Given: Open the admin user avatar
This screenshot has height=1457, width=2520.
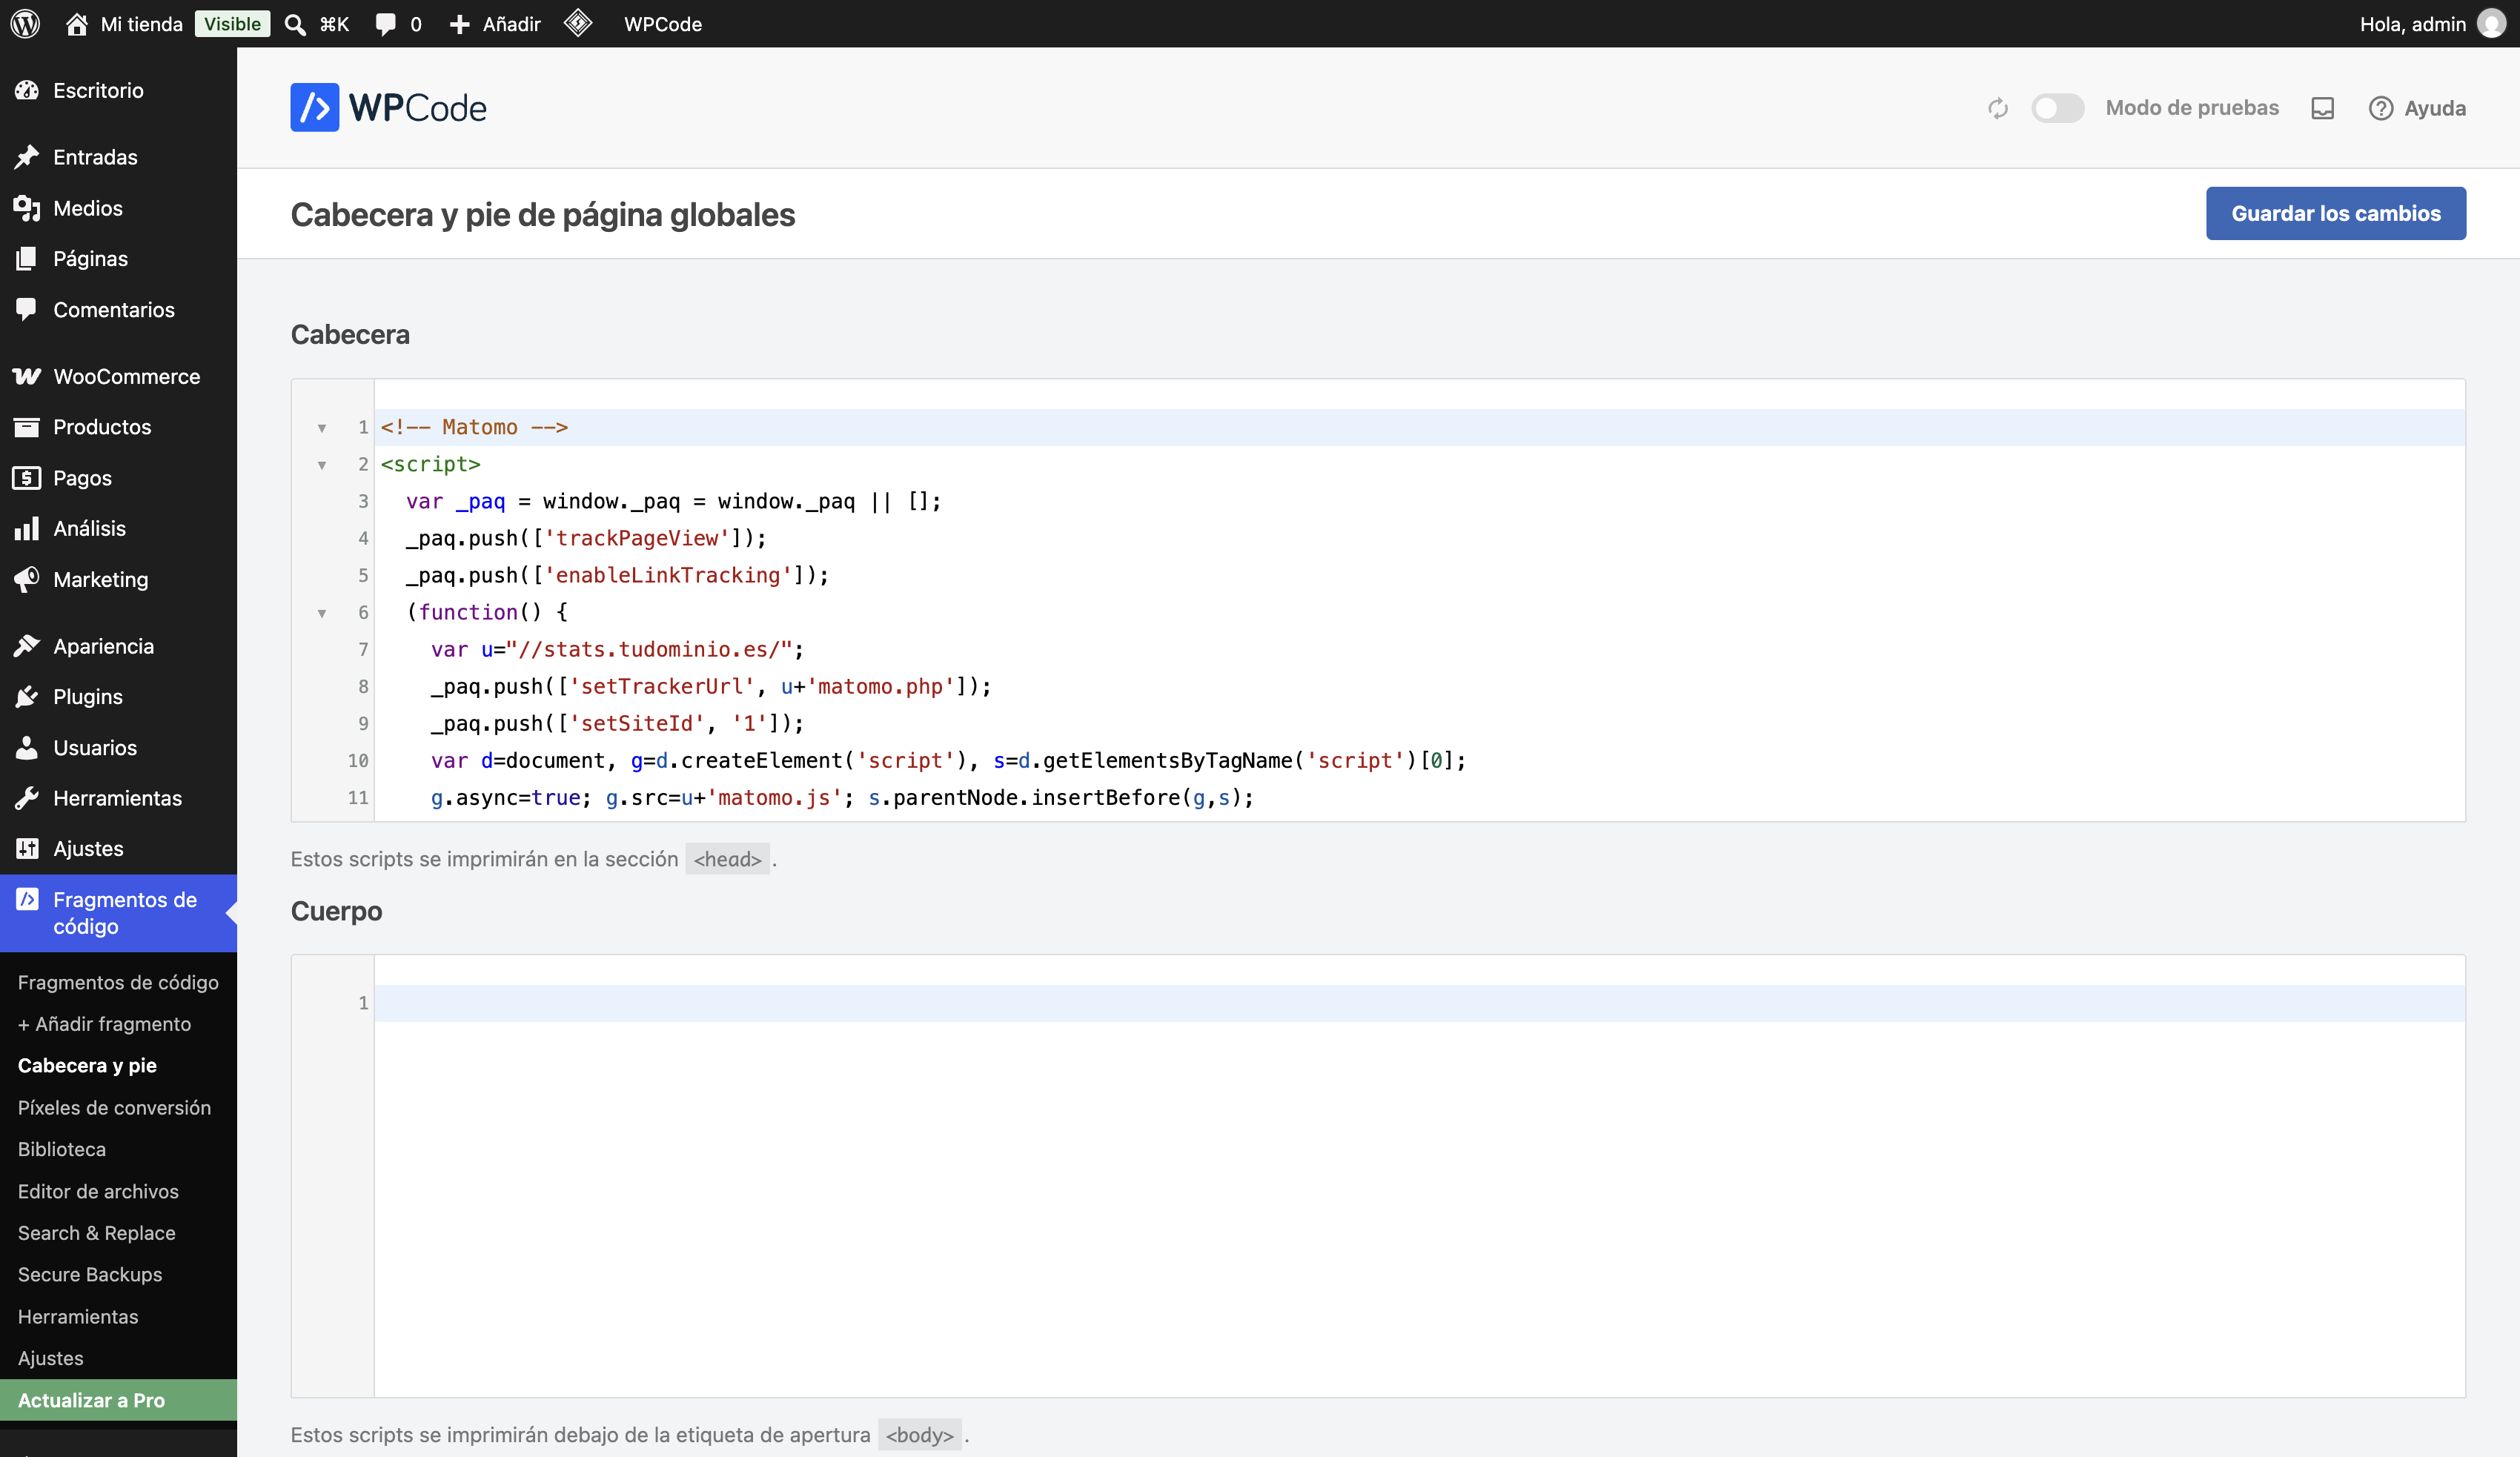Looking at the screenshot, I should (2490, 24).
